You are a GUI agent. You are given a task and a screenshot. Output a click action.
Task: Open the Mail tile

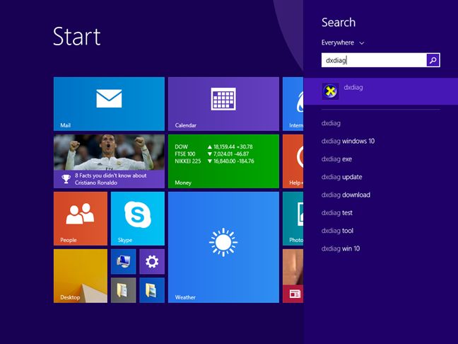coord(109,104)
